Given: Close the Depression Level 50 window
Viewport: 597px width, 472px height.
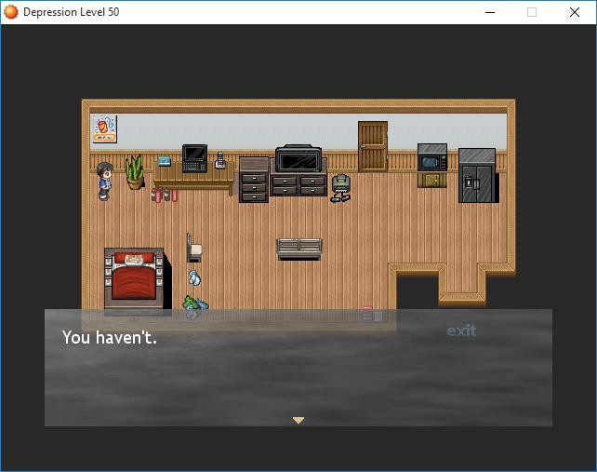Looking at the screenshot, I should [575, 12].
